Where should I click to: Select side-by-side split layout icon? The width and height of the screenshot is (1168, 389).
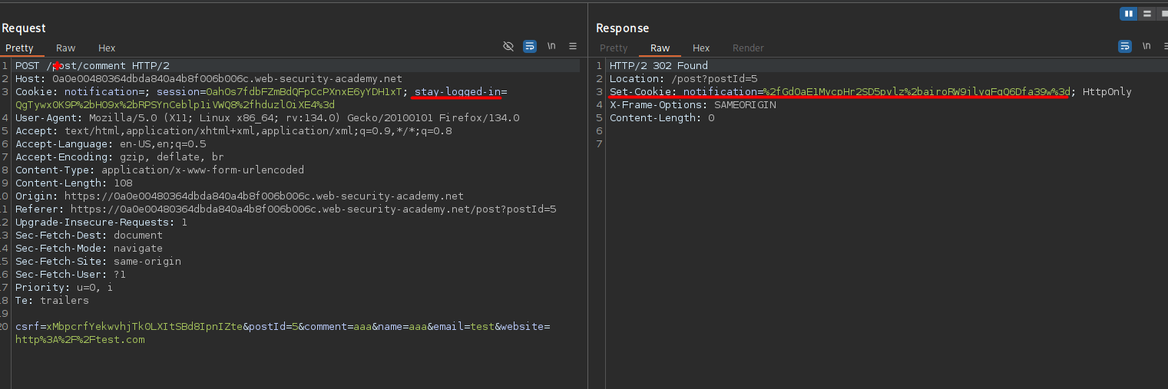[x=1128, y=14]
